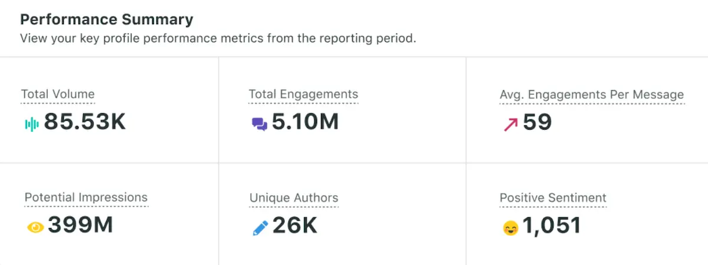Image resolution: width=708 pixels, height=265 pixels.
Task: Select the Total Engagements label
Action: pyautogui.click(x=303, y=94)
